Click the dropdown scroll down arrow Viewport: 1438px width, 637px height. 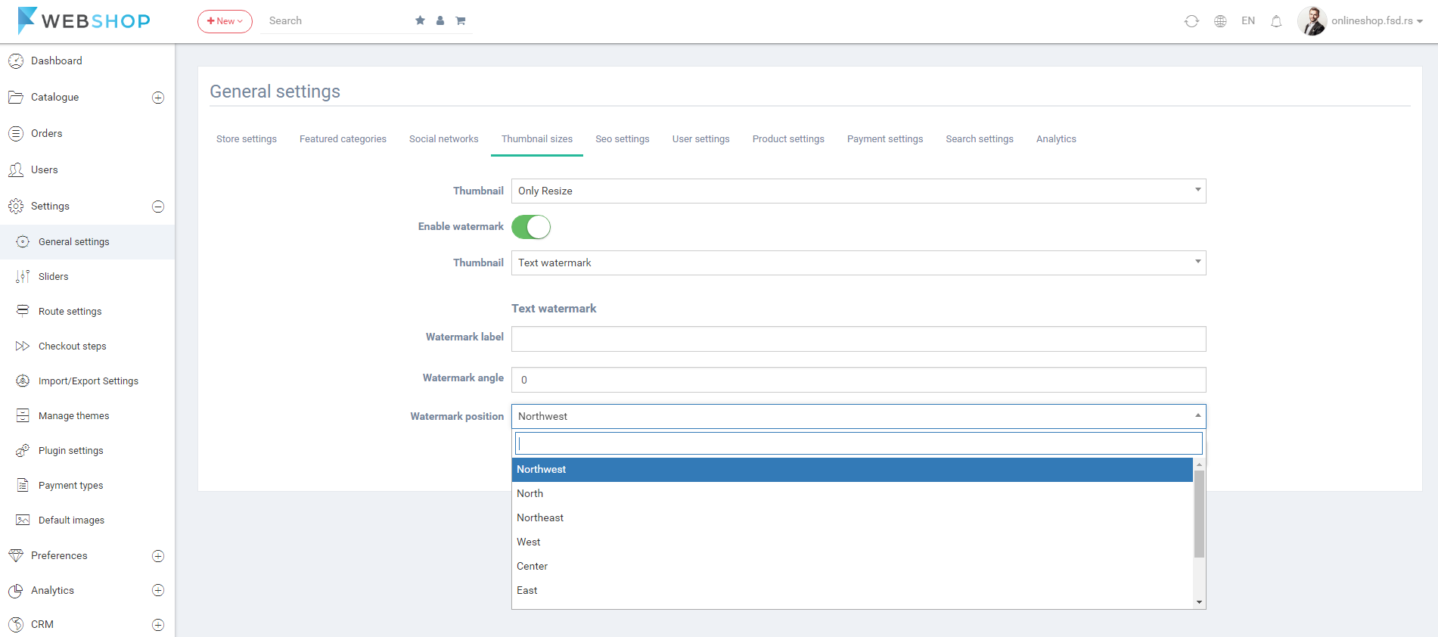(x=1199, y=602)
